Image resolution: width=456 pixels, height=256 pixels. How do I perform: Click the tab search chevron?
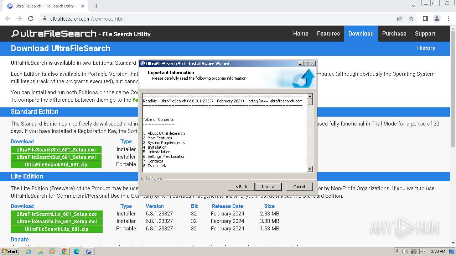coord(414,6)
